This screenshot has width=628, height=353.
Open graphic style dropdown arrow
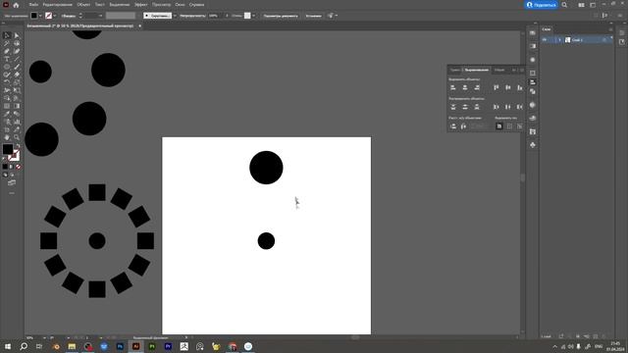253,16
